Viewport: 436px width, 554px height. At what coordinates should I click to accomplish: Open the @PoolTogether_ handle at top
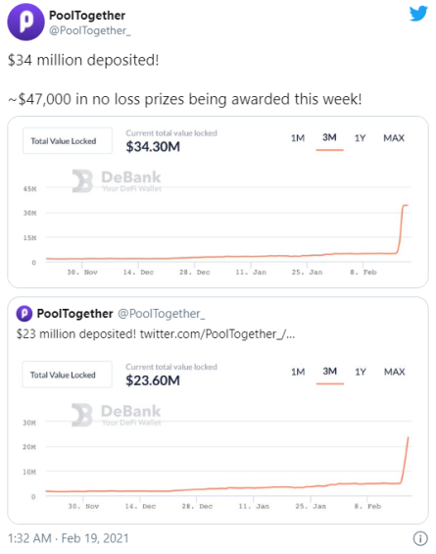(x=90, y=30)
